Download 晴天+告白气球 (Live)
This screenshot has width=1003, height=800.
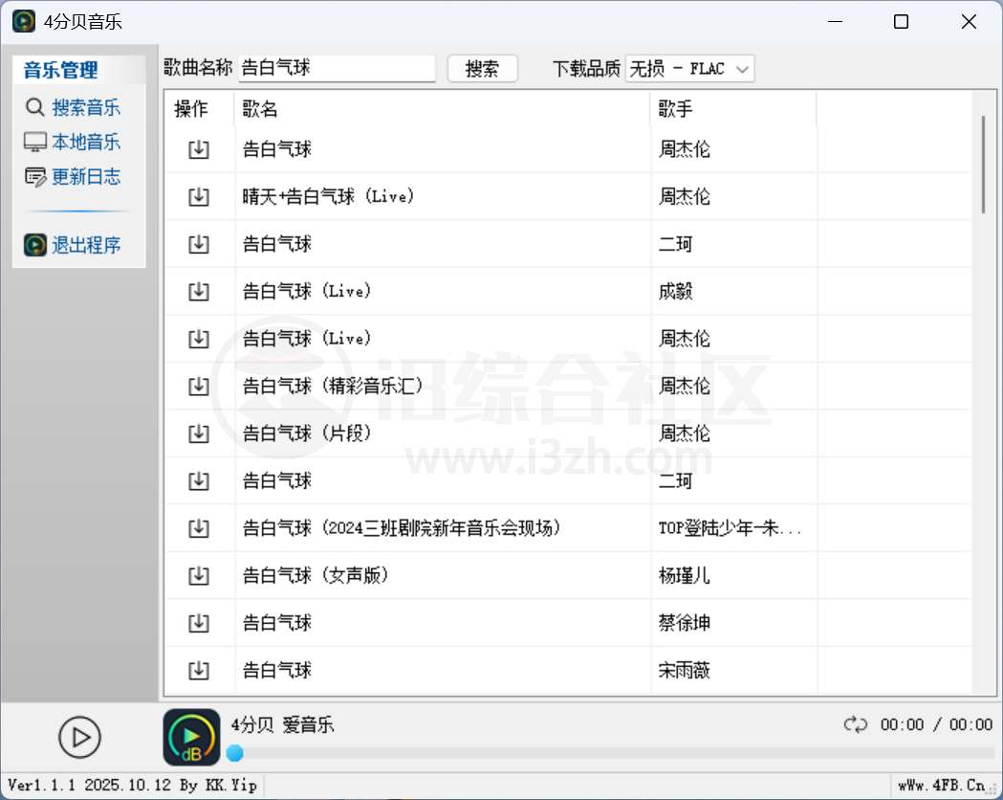pos(199,196)
